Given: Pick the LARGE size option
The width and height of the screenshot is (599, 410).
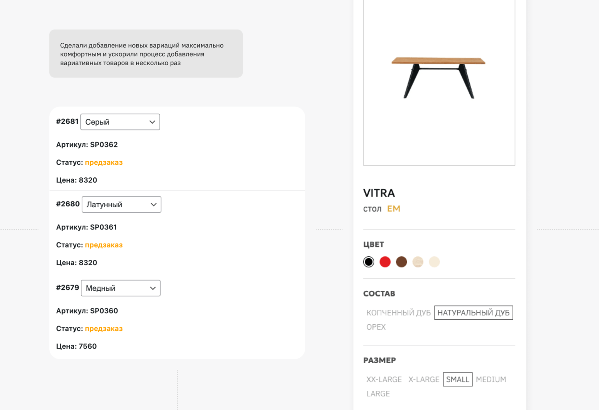Looking at the screenshot, I should coord(378,393).
